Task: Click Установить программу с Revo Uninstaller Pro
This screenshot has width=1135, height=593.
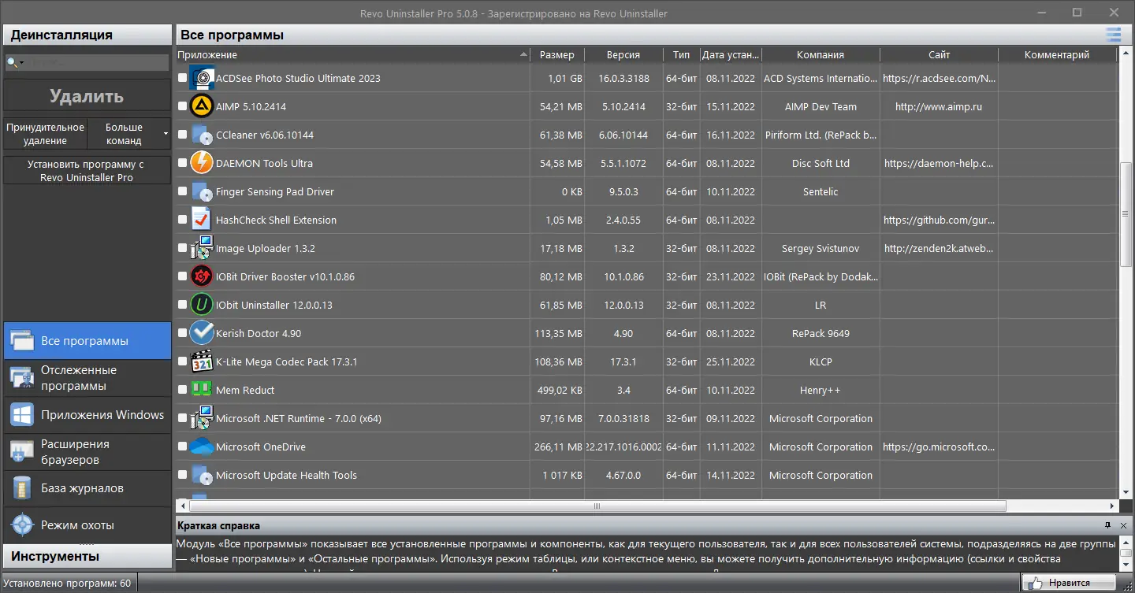Action: click(87, 171)
